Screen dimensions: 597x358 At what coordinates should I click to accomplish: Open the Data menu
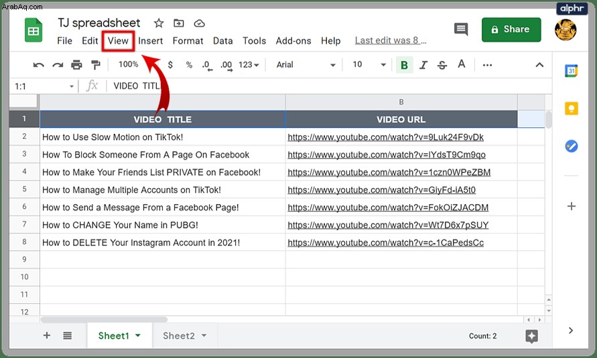click(x=222, y=41)
